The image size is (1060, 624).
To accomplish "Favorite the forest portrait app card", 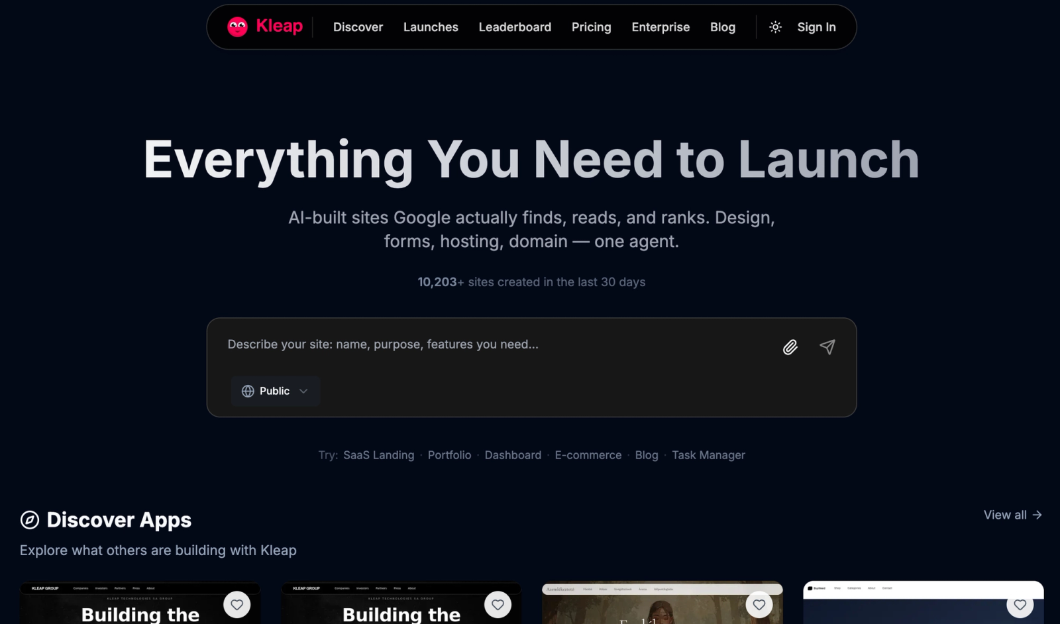I will point(759,604).
